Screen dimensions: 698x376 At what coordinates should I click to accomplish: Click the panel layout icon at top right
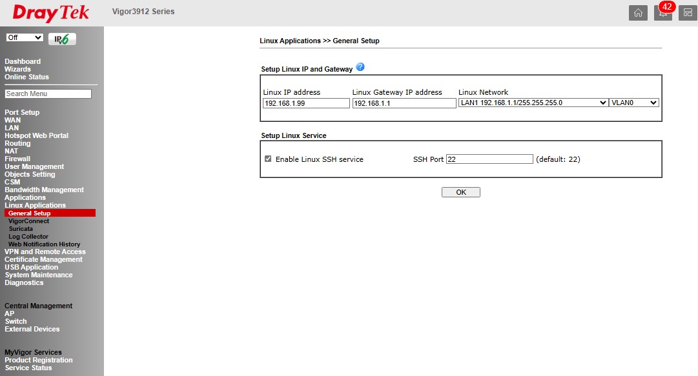[x=688, y=13]
